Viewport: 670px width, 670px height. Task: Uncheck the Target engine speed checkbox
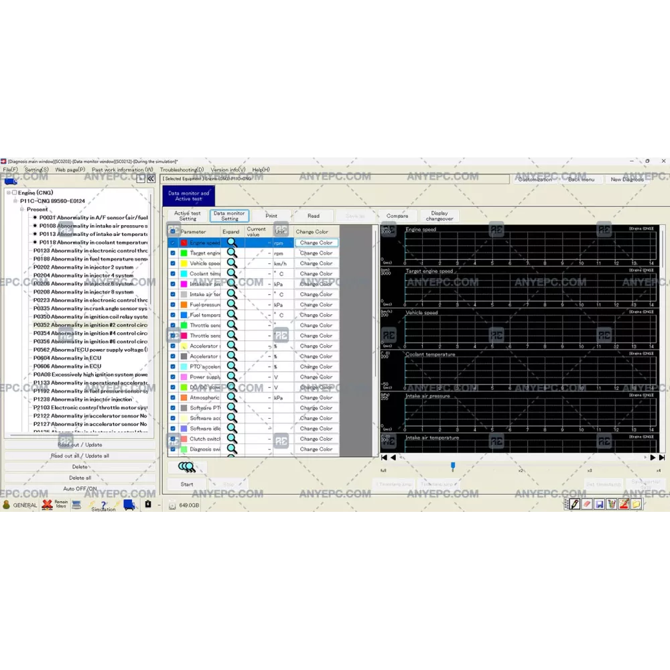tap(173, 253)
